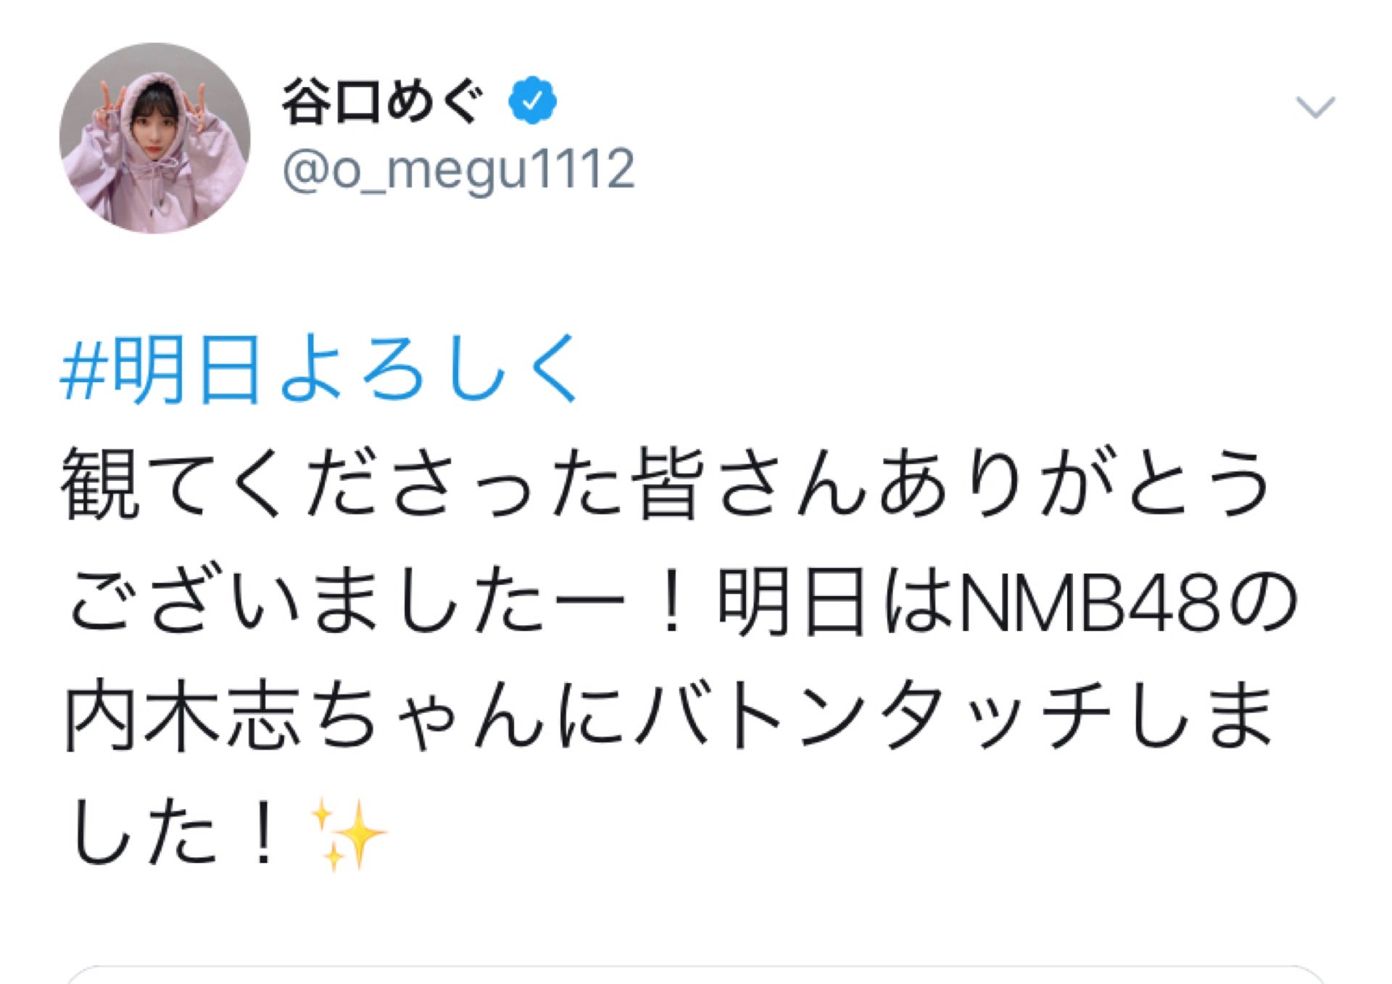Visit the @o_megu1112 handle profile

pos(459,170)
